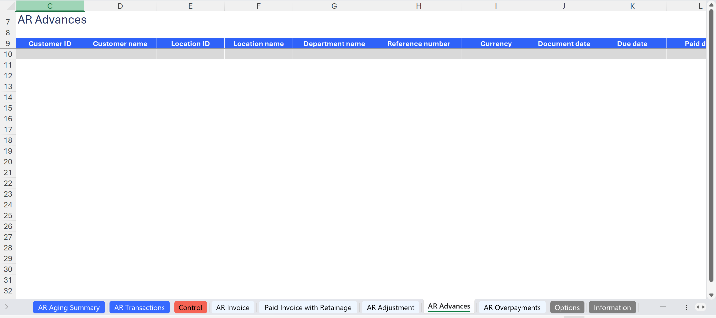The image size is (716, 318).
Task: Select column H header
Action: (418, 6)
